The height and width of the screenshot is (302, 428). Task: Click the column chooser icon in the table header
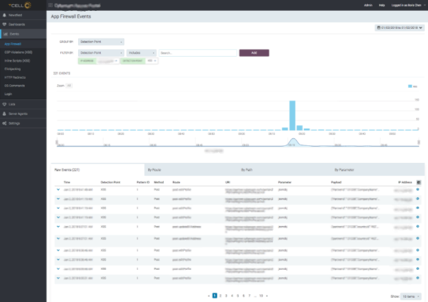pos(418,183)
